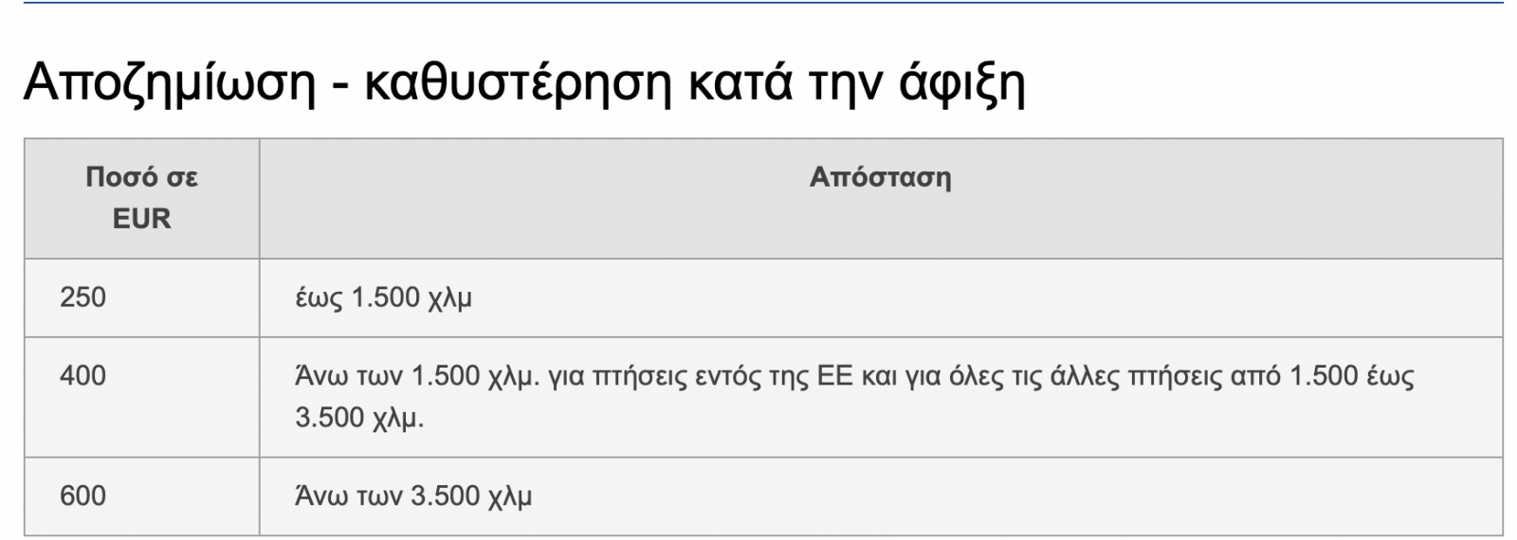Click the heading 'Αποζημίωση - καθυστέρηση κατά την άφιξη'
The height and width of the screenshot is (540, 1517).
[523, 83]
